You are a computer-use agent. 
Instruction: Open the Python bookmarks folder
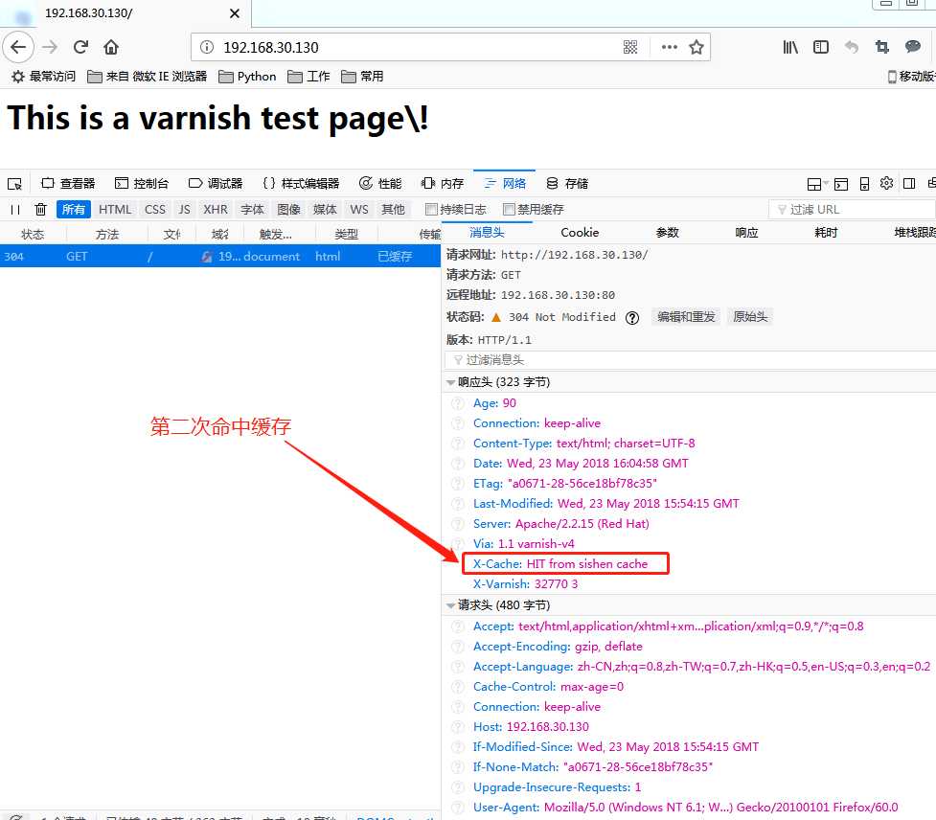tap(248, 77)
